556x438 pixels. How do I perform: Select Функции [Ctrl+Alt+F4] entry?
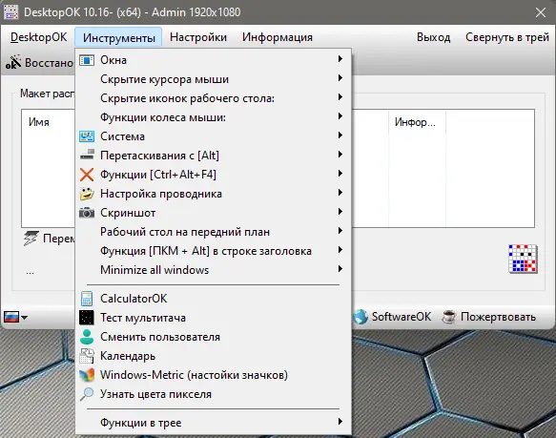[214, 175]
